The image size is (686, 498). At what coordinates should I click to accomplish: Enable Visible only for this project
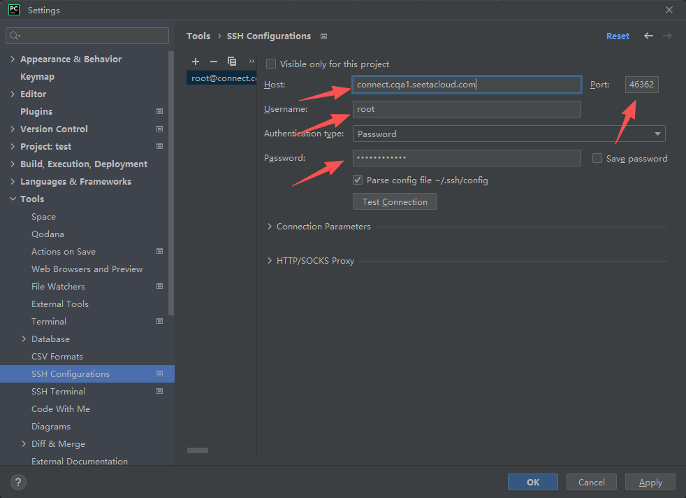pos(271,64)
